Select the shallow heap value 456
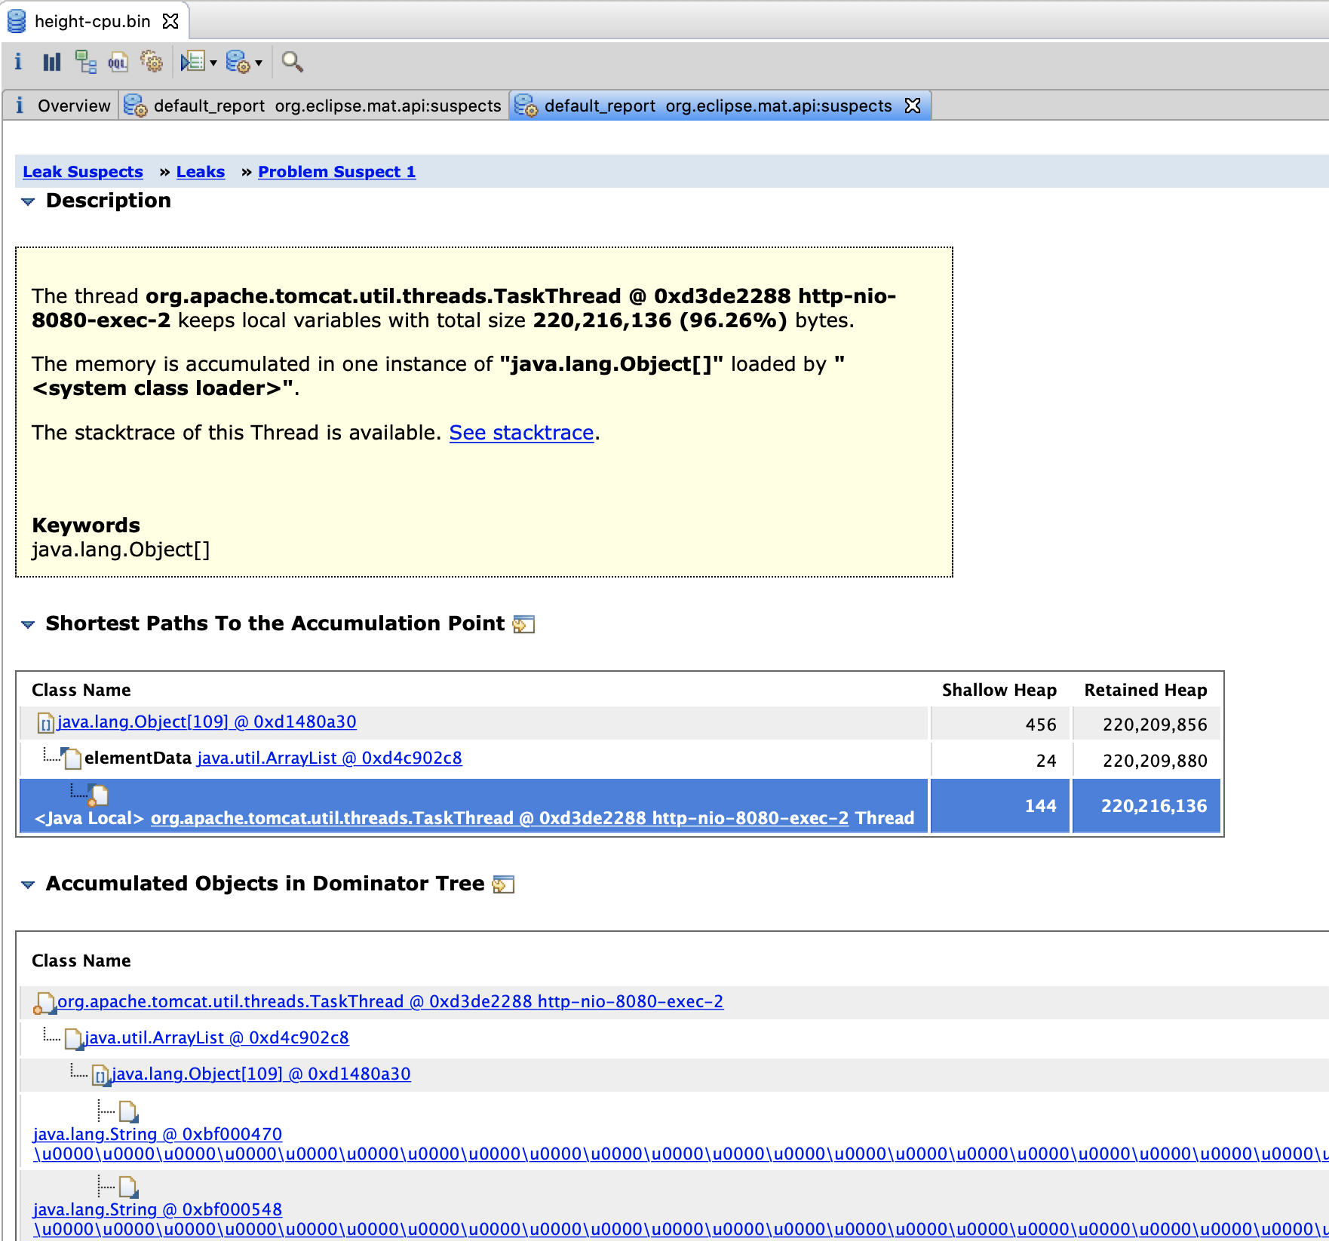Screen dimensions: 1329x1241 click(x=1041, y=725)
